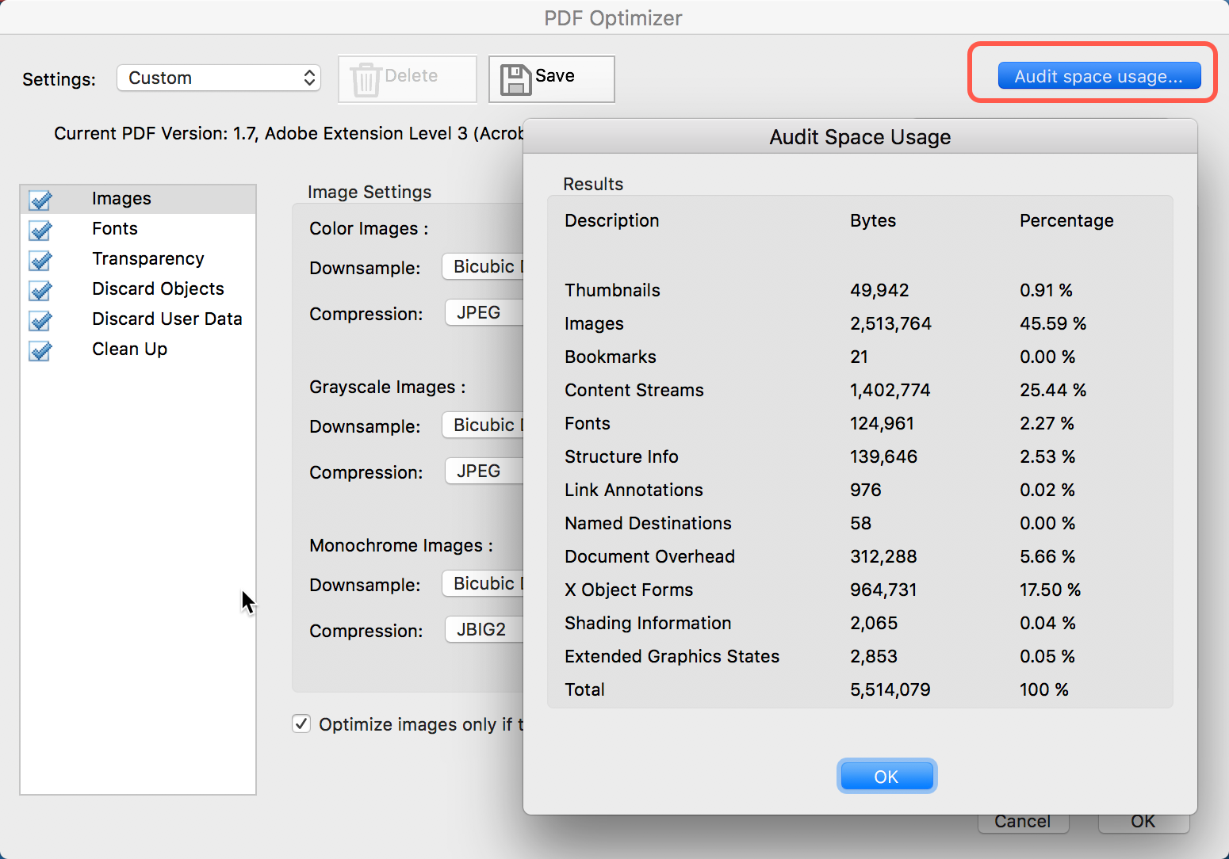
Task: Select the Transparency panel entry
Action: [x=147, y=259]
